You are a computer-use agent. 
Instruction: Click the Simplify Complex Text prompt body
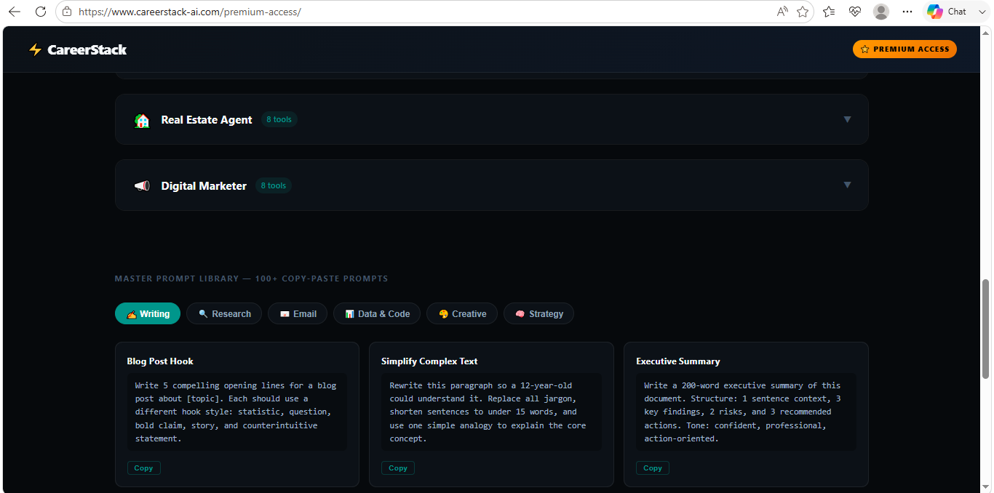[491, 412]
